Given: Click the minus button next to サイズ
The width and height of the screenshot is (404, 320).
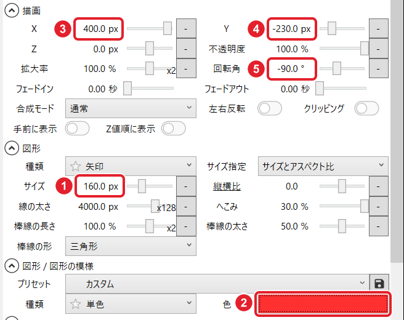Looking at the screenshot, I should coord(186,186).
